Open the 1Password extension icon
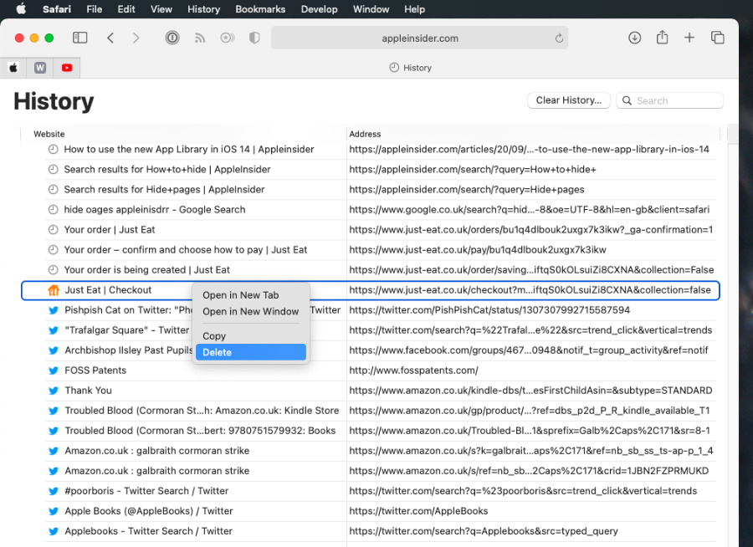Viewport: 753px width, 547px height. pyautogui.click(x=172, y=38)
